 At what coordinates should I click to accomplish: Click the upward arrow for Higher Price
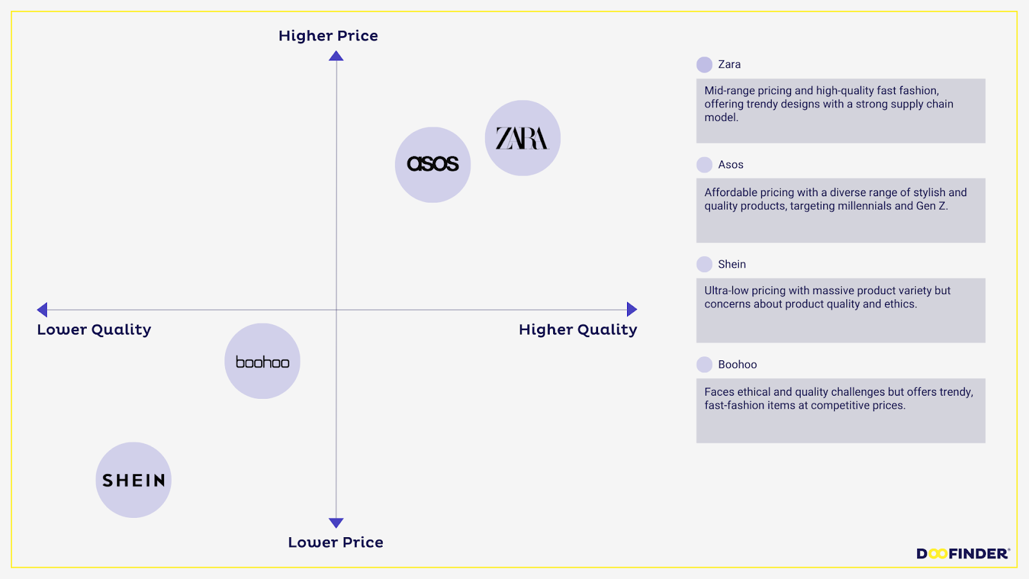336,56
